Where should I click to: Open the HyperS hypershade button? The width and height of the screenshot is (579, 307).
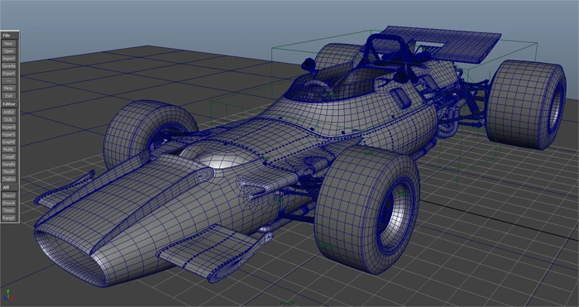(9, 135)
